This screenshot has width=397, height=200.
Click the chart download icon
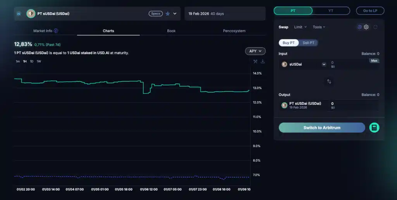coord(263,61)
